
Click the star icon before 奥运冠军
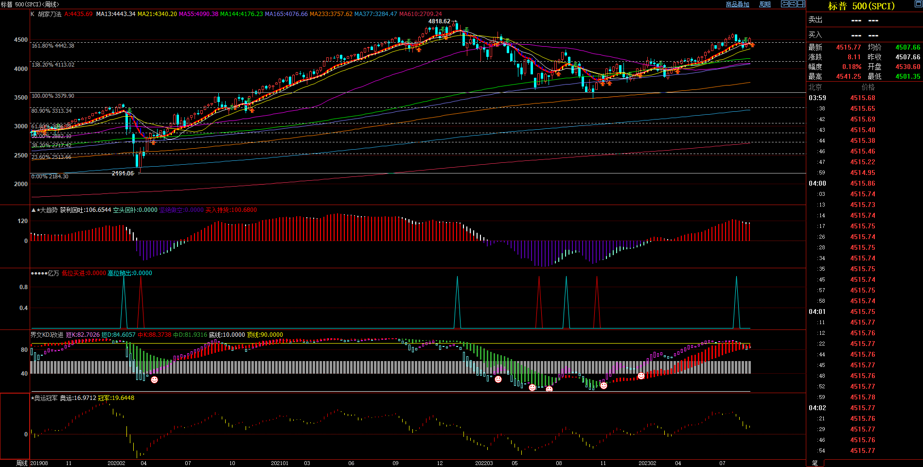[x=33, y=398]
